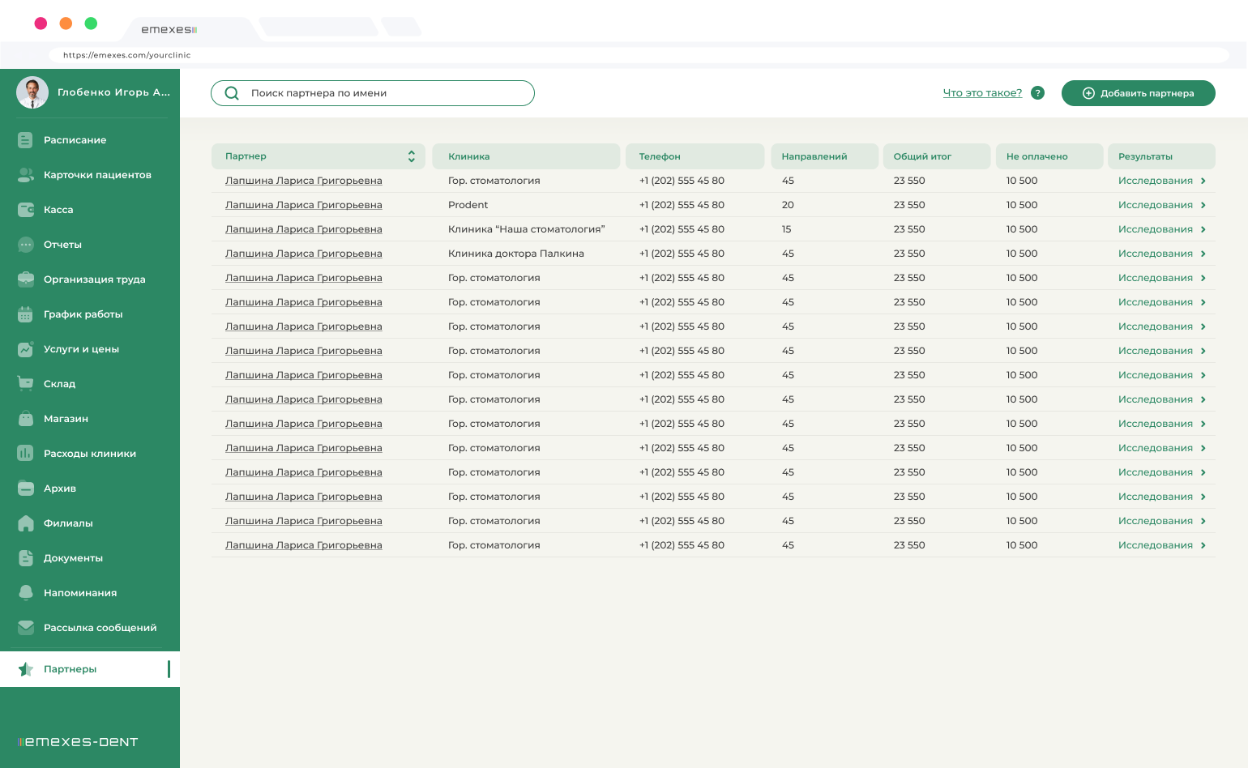
Task: Open Исследования arrow for Prodent row
Action: pyautogui.click(x=1203, y=205)
